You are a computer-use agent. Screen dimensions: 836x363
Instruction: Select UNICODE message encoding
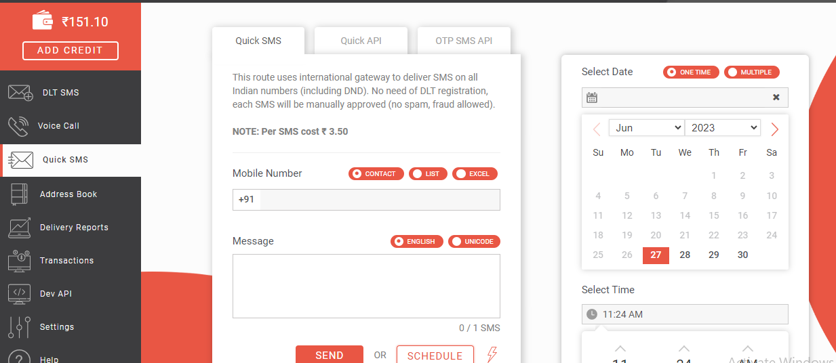click(x=474, y=242)
